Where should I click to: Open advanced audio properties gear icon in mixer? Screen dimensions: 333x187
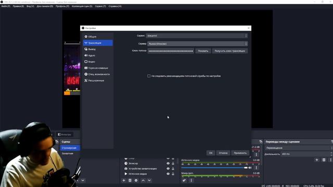pos(184,180)
